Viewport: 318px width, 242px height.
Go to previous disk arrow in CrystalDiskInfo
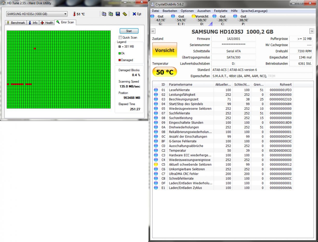coord(153,32)
